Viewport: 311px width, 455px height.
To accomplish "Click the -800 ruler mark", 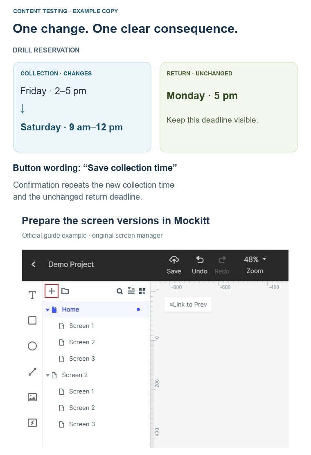I will pyautogui.click(x=177, y=287).
